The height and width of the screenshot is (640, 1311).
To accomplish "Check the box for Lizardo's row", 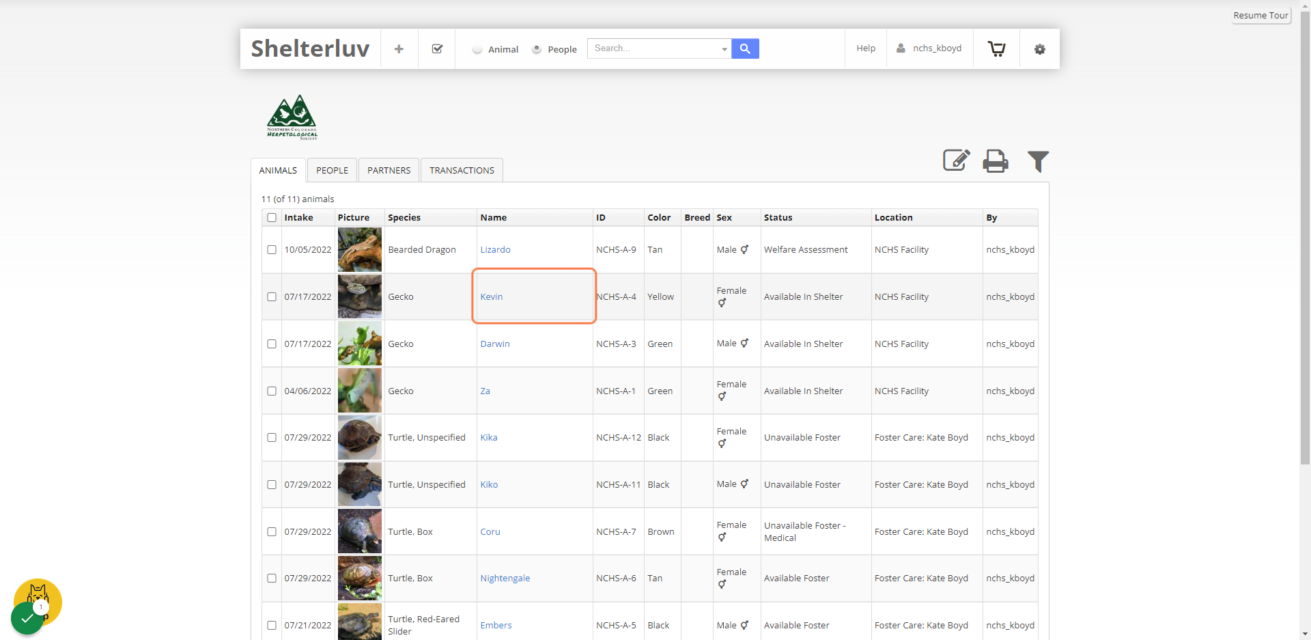I will point(272,250).
